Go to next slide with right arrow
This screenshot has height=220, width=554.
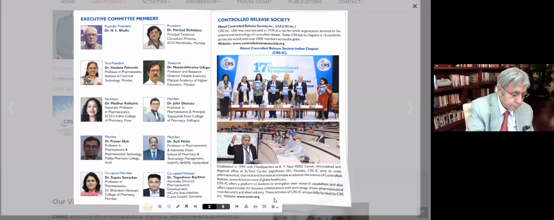[410, 108]
